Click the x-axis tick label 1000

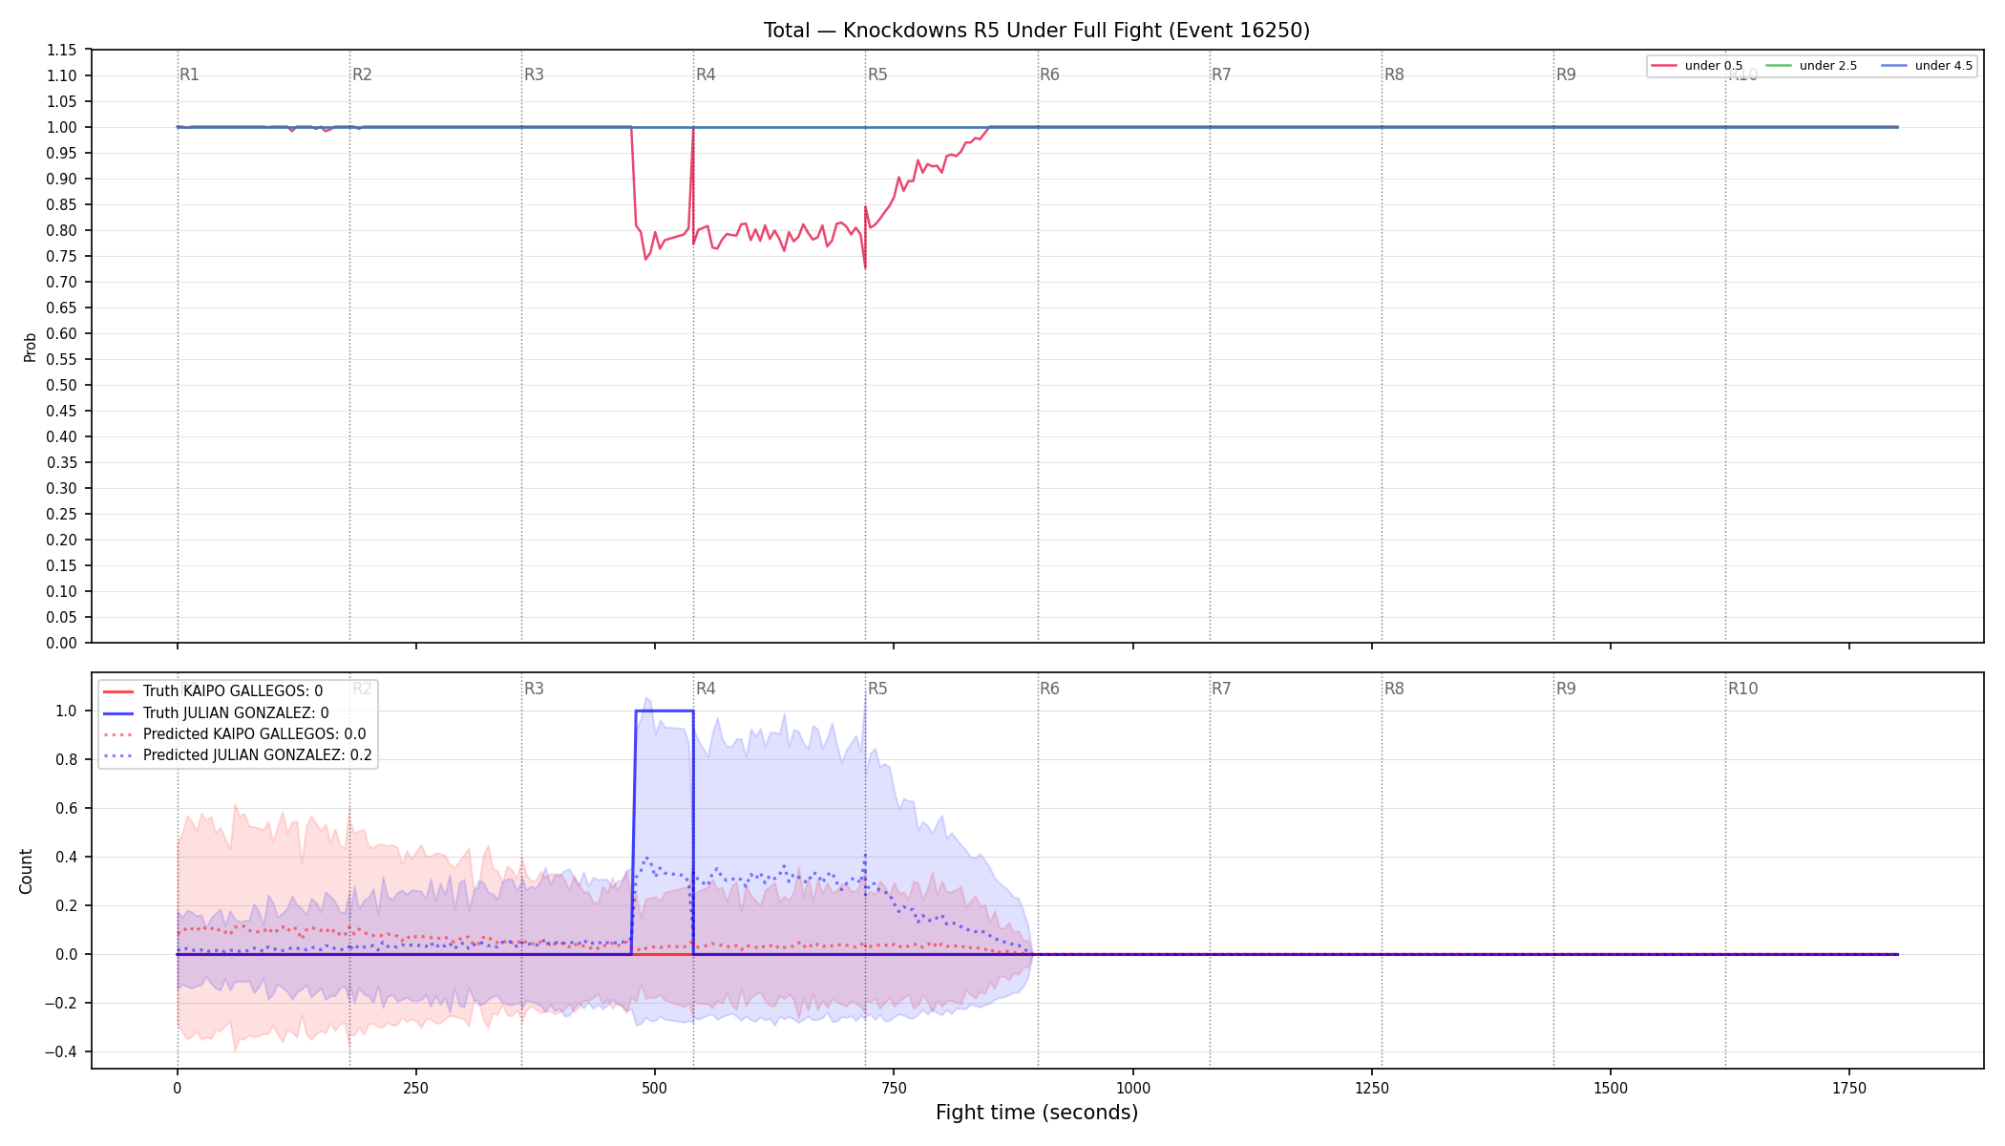coord(1133,1088)
